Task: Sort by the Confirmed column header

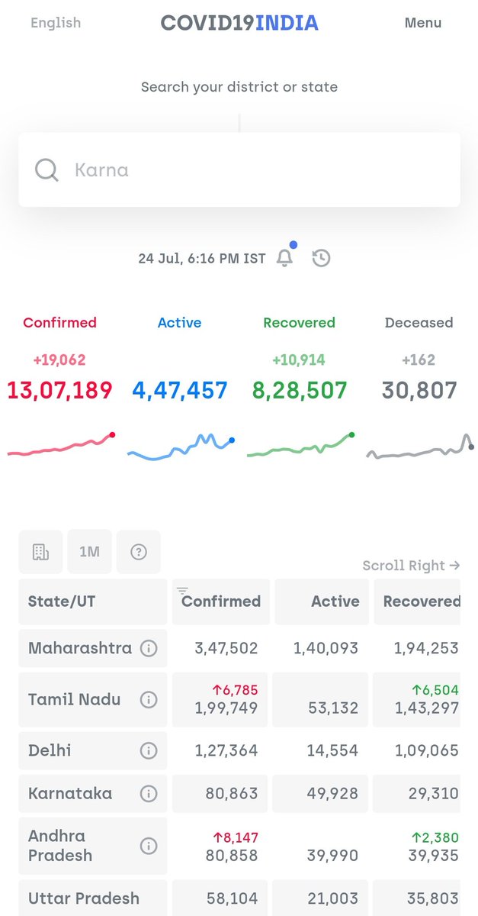Action: point(220,602)
